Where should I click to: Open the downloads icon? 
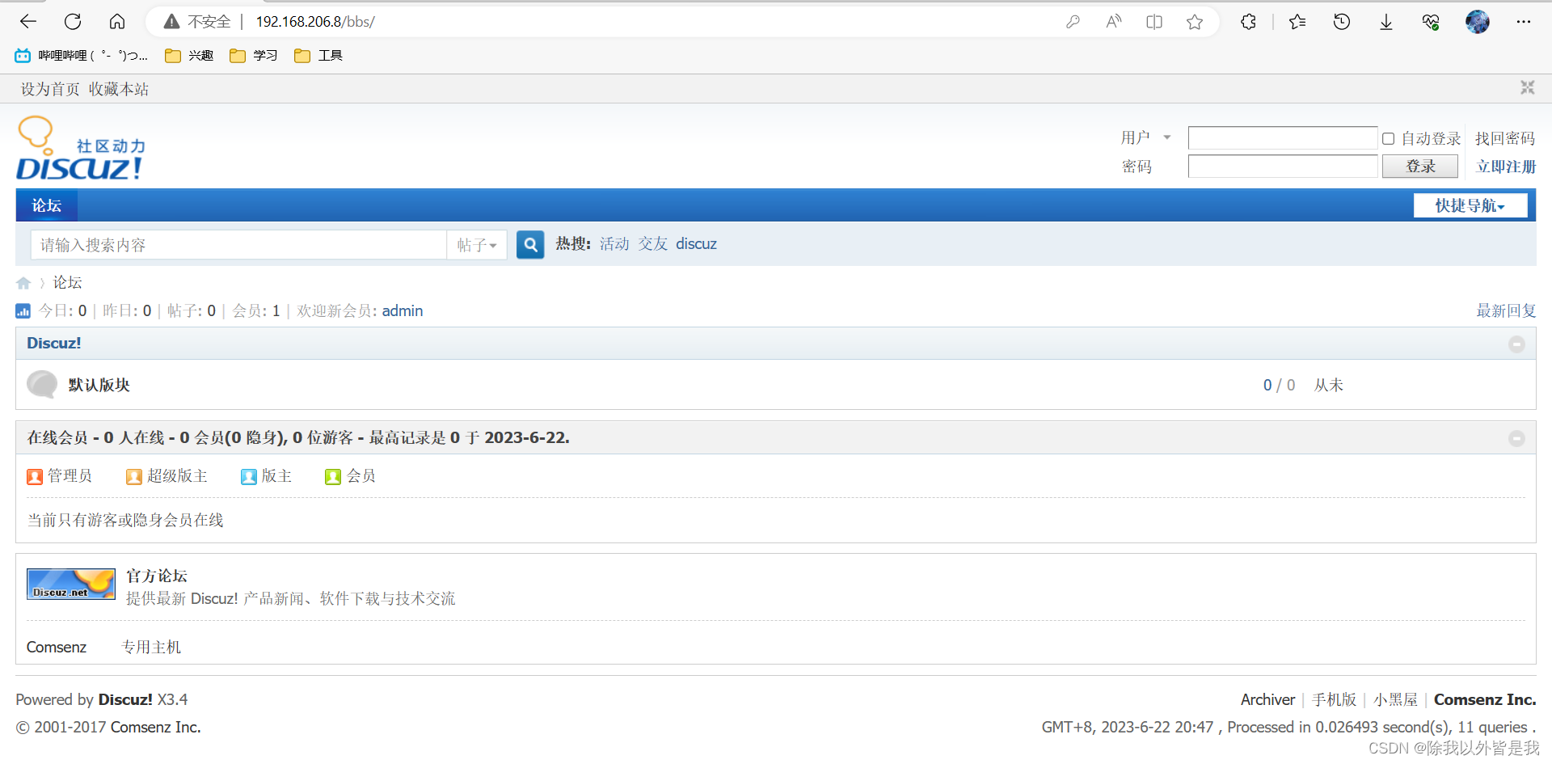1386,22
